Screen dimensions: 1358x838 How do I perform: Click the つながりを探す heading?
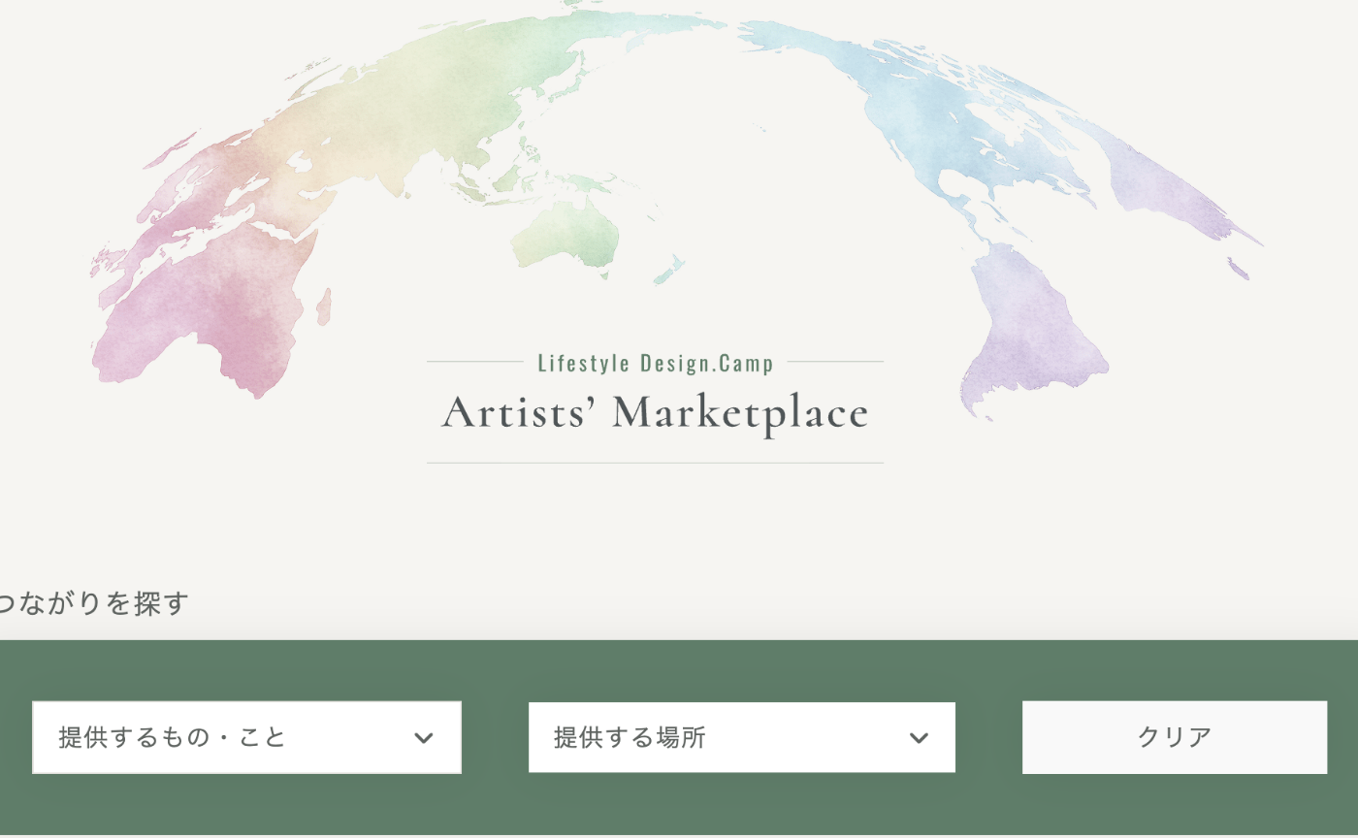(x=94, y=603)
